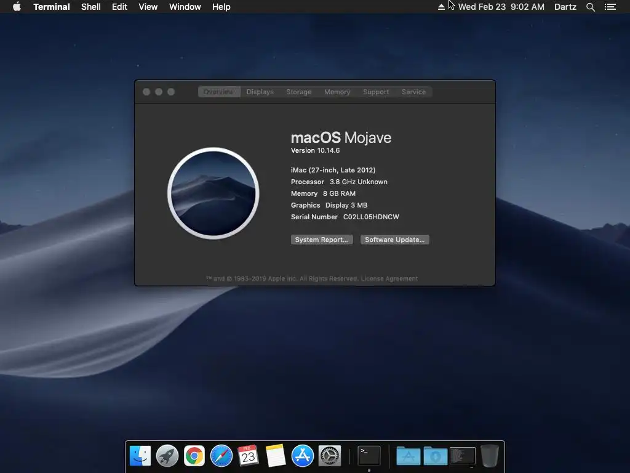Minimize the About This Mac window
The width and height of the screenshot is (630, 473).
(159, 92)
